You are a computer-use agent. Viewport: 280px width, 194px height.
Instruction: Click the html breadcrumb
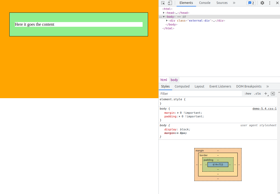[164, 80]
